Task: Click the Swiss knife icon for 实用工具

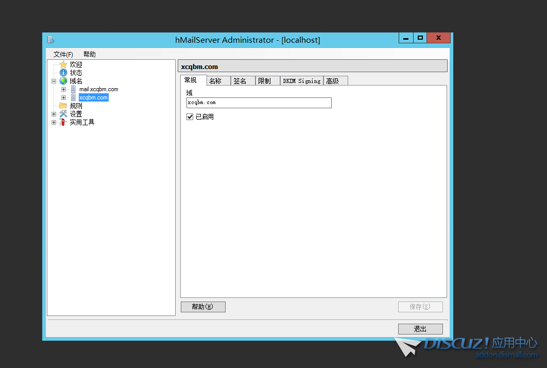Action: coord(63,122)
